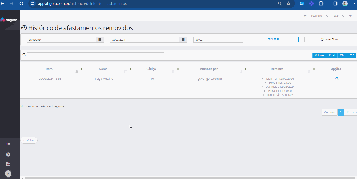
Task: Select page 1 in pagination
Action: coord(341,112)
